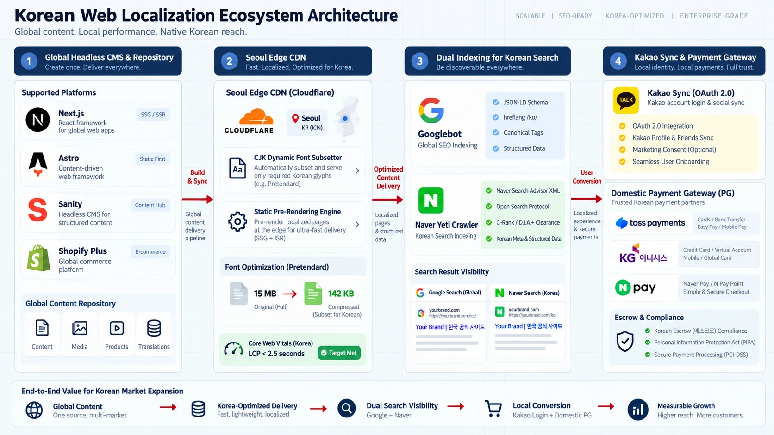Viewport: 774px width, 435px height.
Task: Open the Shopify Plus bag icon
Action: (x=38, y=257)
